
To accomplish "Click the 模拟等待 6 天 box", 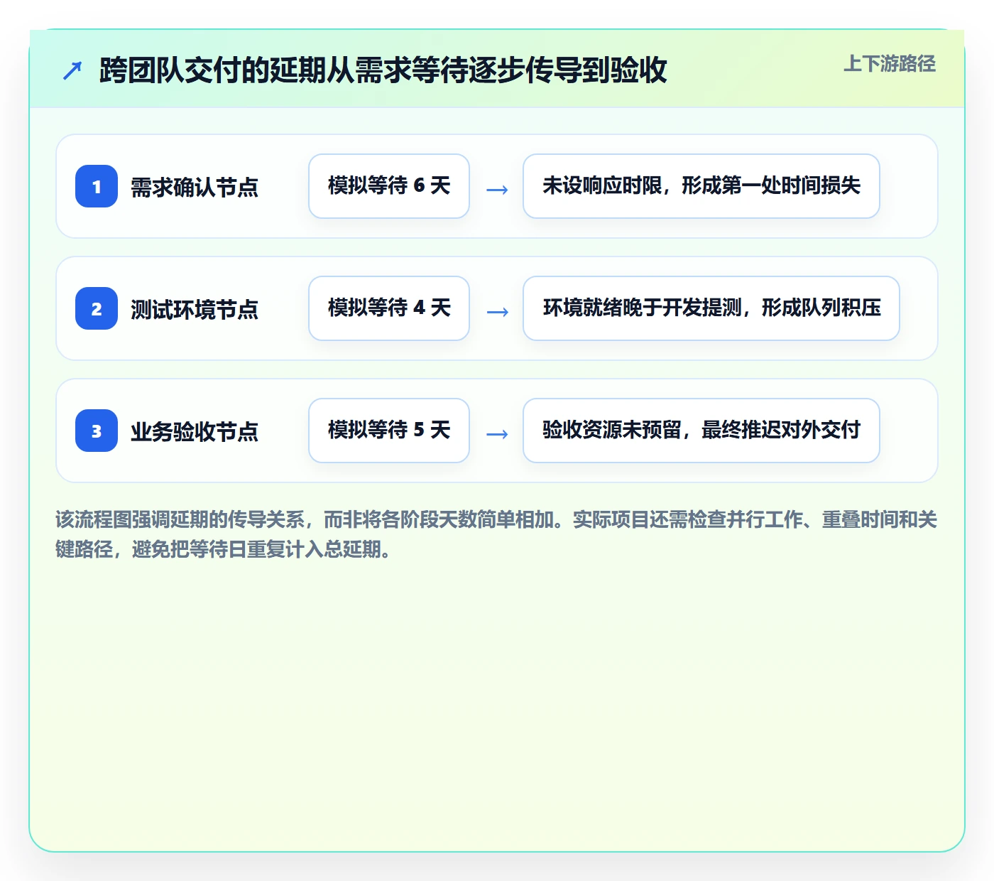I will tap(389, 186).
